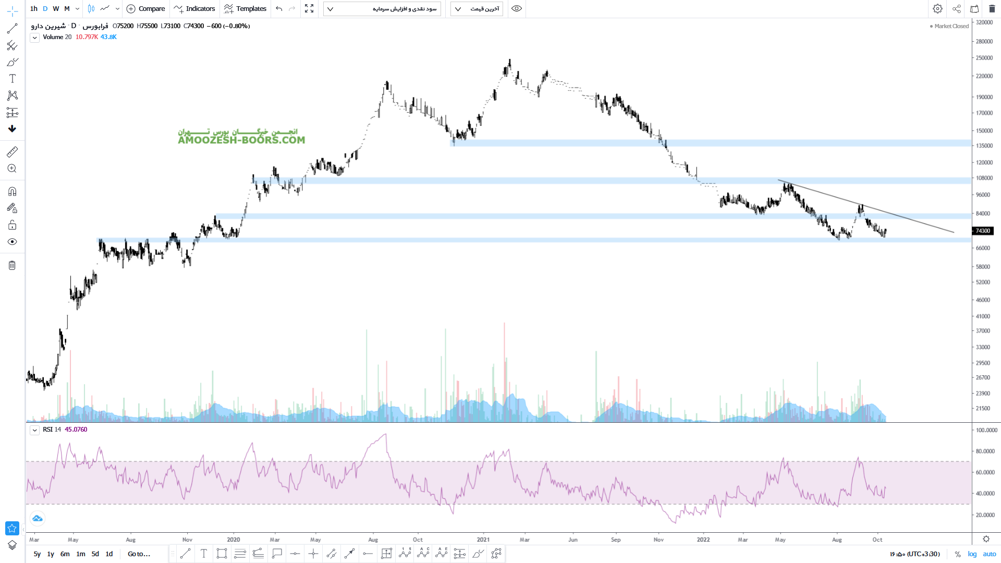Toggle log scale on price axis

[x=972, y=554]
